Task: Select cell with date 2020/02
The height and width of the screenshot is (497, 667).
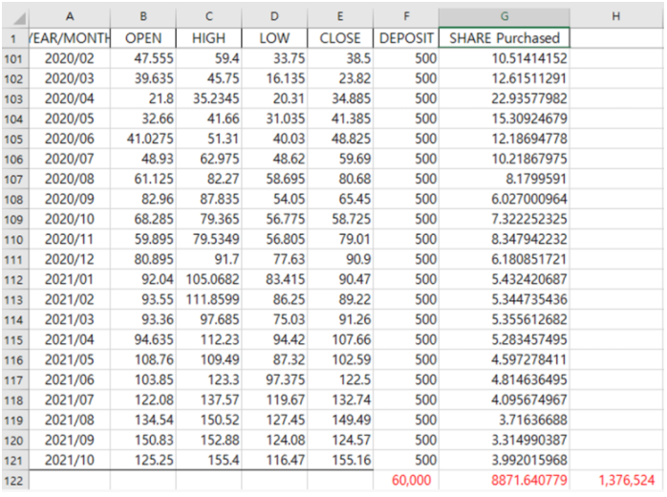Action: 70,58
